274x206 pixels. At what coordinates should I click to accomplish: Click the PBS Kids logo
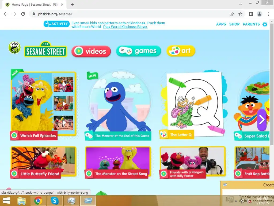14,47
